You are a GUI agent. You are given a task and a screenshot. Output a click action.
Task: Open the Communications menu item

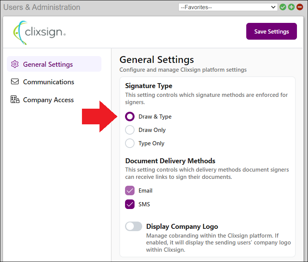coord(48,82)
